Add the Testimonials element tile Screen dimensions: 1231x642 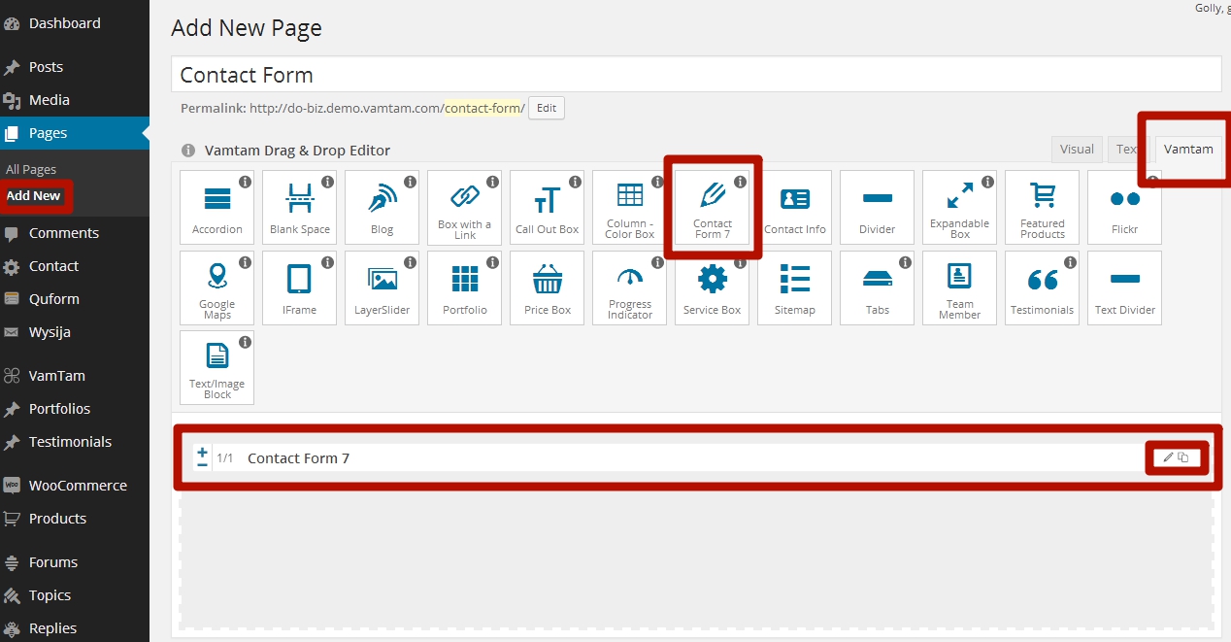tap(1042, 287)
